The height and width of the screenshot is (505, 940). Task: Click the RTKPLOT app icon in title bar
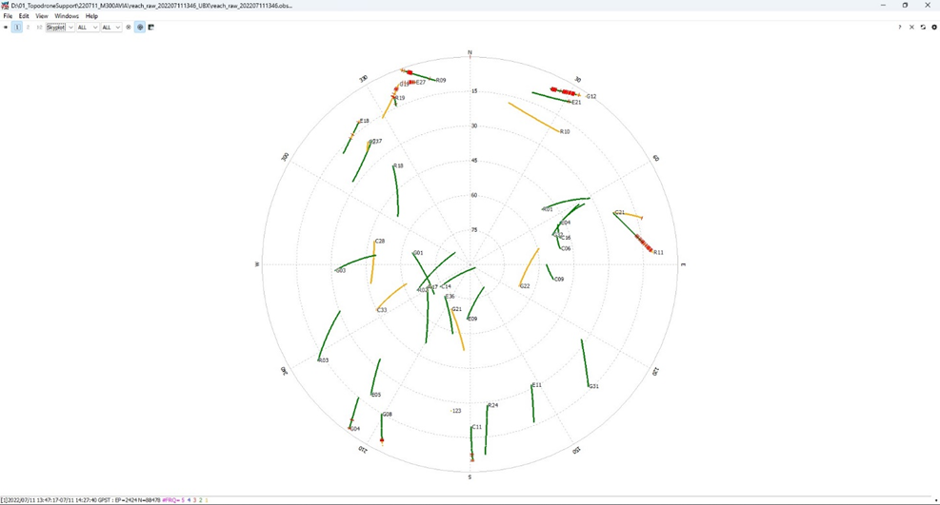click(x=6, y=6)
